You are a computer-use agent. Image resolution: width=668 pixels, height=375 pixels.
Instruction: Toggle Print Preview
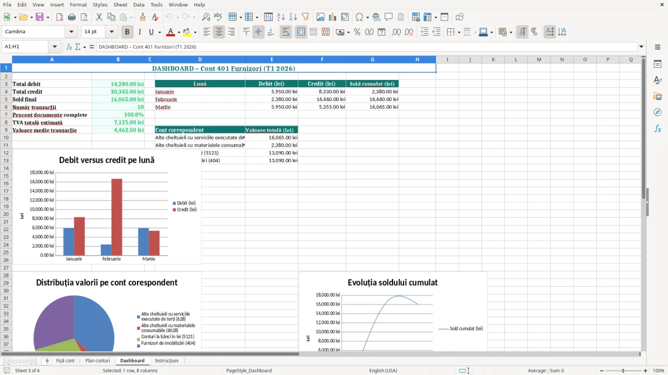coord(84,17)
